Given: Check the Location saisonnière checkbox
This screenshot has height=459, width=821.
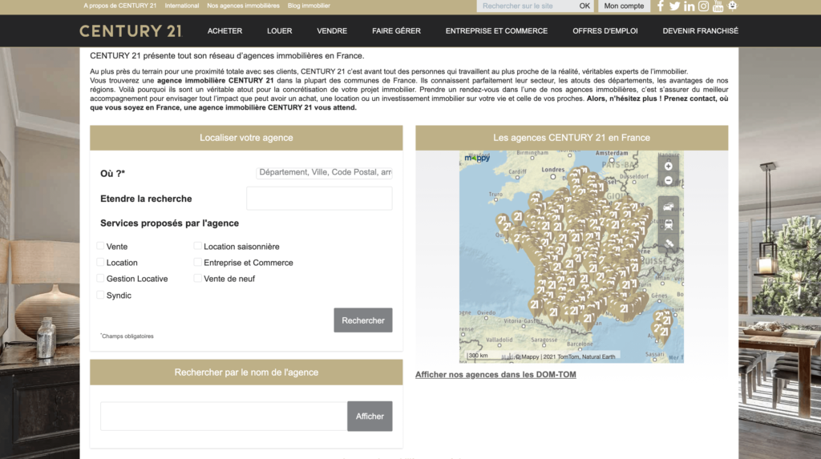Looking at the screenshot, I should click(197, 245).
